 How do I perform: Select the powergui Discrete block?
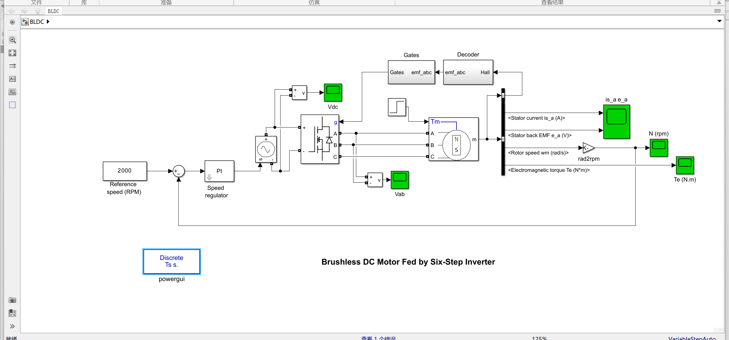pyautogui.click(x=171, y=261)
